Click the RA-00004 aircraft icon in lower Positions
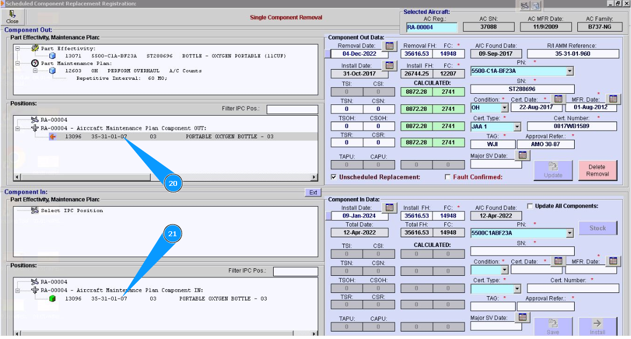This screenshot has height=339, width=631. (x=34, y=282)
